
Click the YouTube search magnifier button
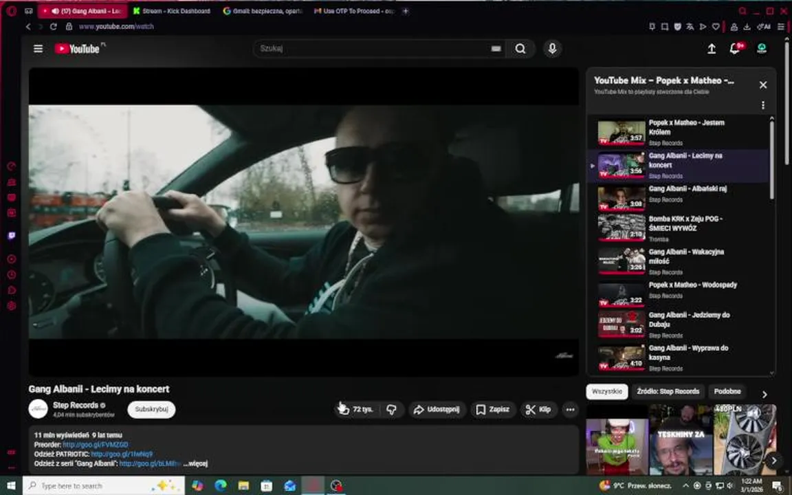click(x=520, y=49)
